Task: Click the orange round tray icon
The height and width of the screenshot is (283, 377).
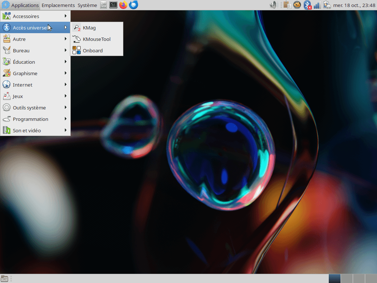Action: [x=297, y=5]
